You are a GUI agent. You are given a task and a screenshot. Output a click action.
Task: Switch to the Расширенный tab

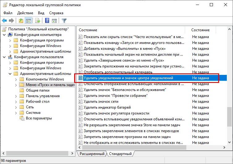92,154
